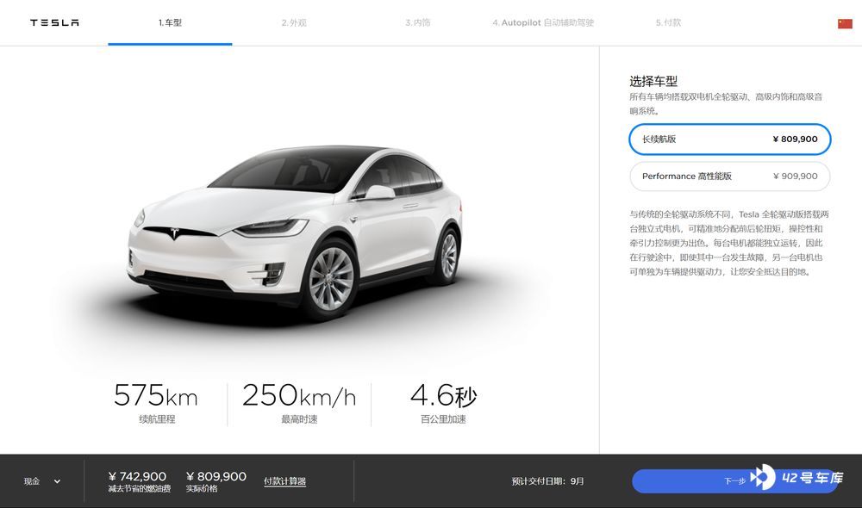862x508 pixels.
Task: Click the chevron next to 现金
Action: pos(57,481)
